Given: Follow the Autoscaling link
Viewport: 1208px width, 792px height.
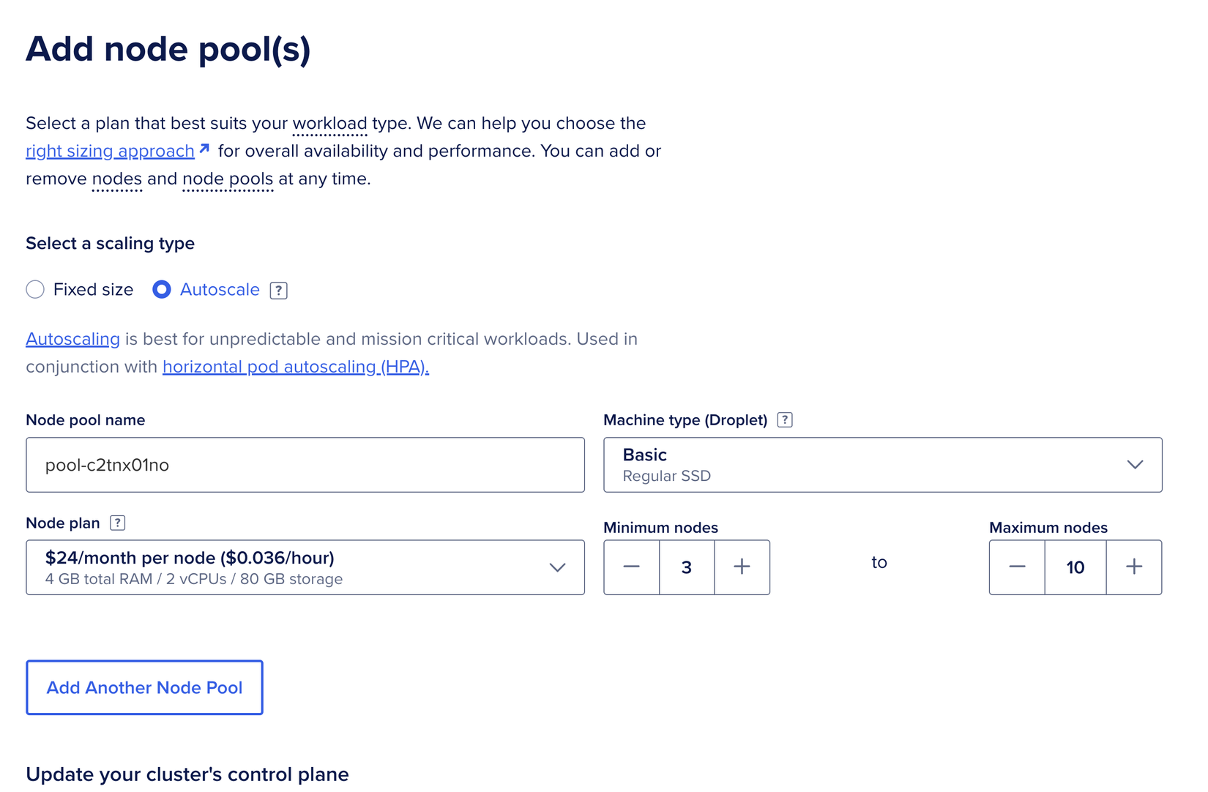Looking at the screenshot, I should [72, 340].
